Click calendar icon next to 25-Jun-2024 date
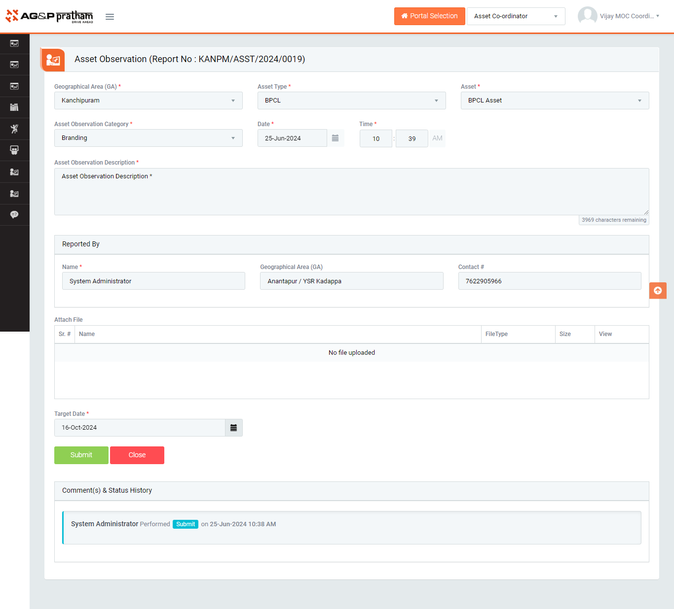 coord(335,138)
